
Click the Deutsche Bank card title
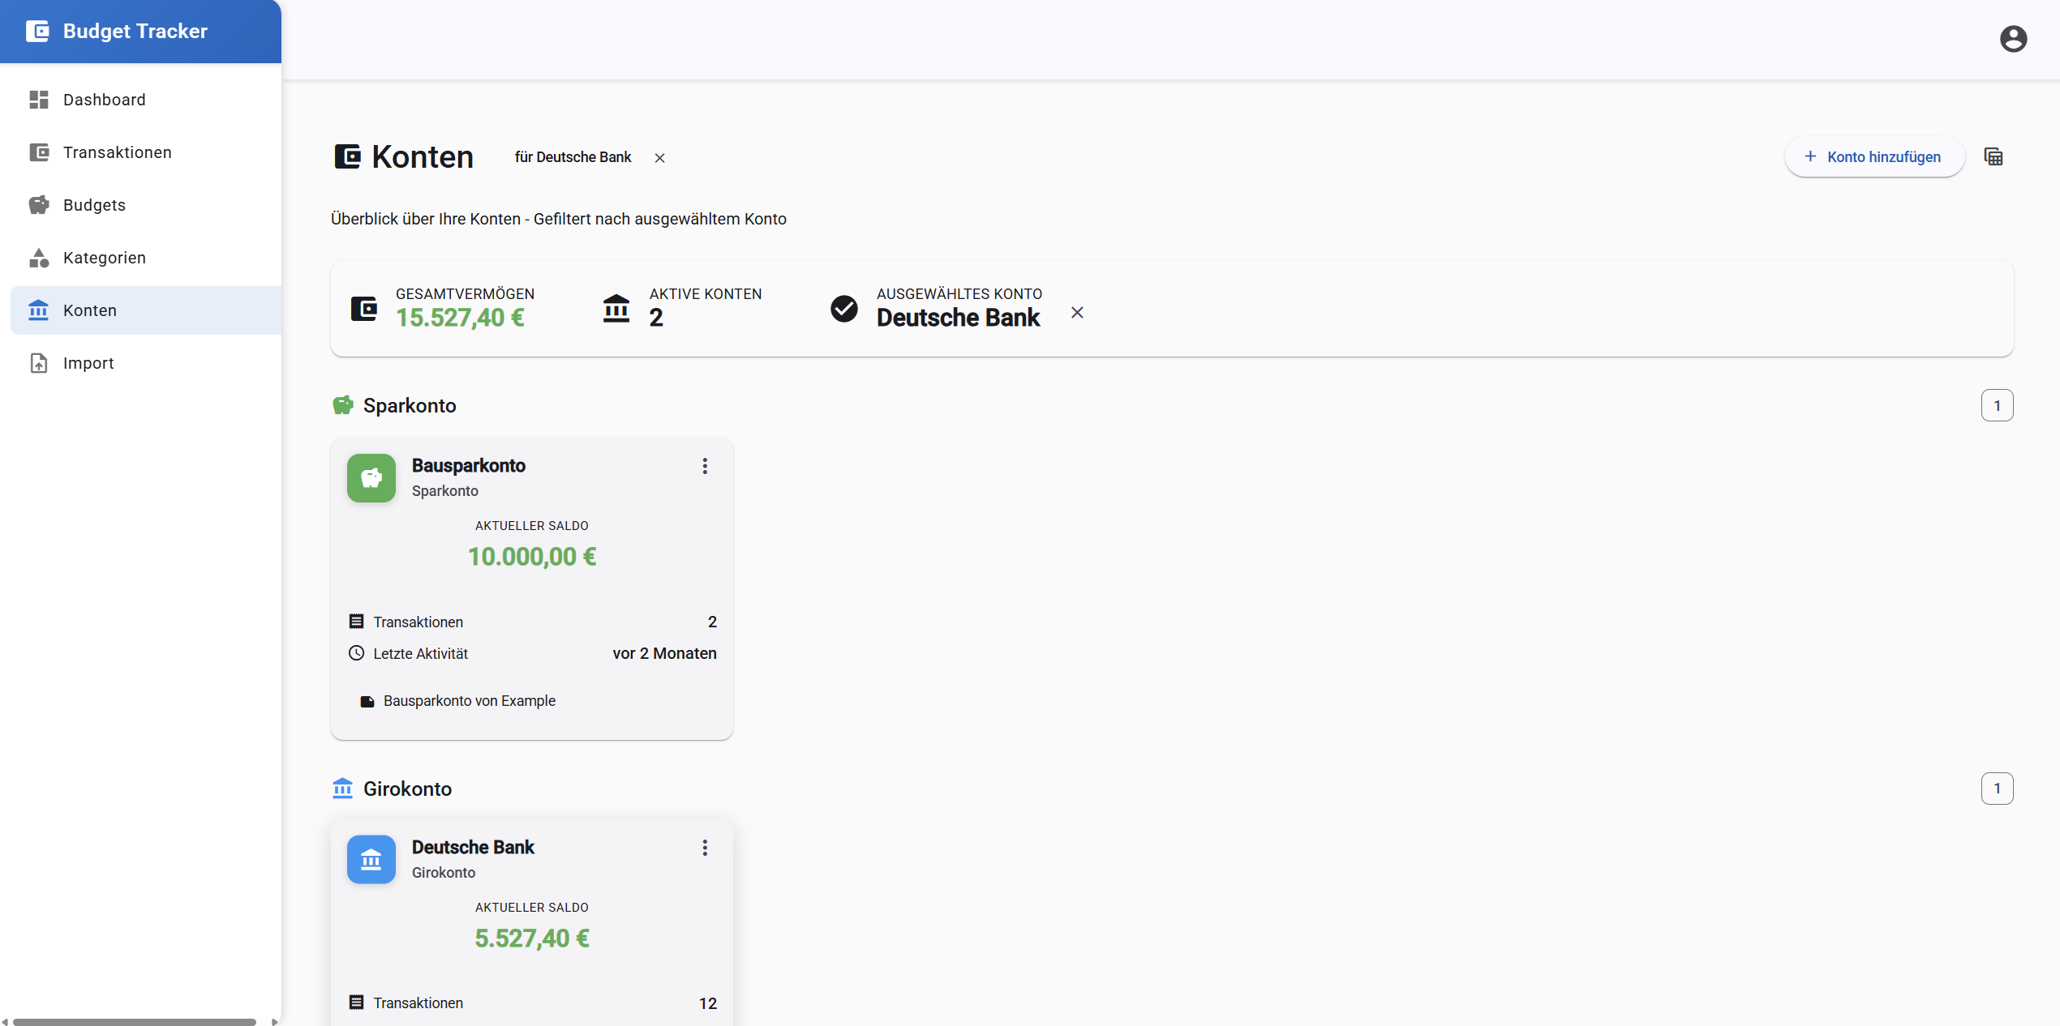(473, 848)
